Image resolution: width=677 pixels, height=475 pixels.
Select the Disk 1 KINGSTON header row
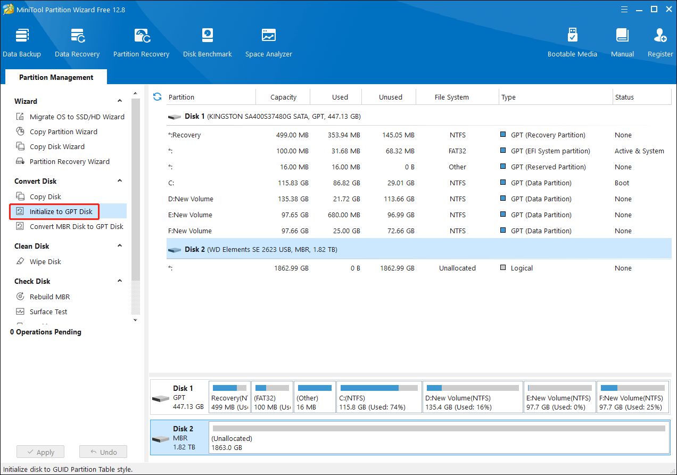419,116
